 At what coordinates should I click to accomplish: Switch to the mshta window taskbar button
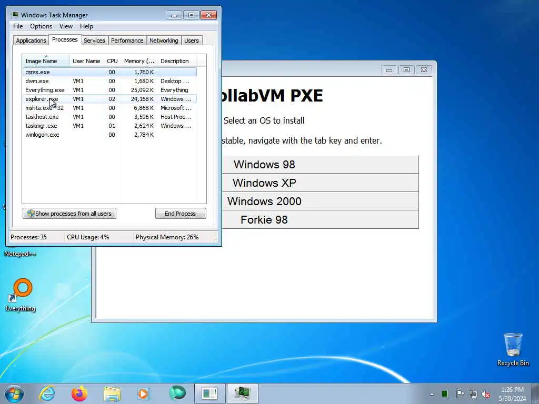pyautogui.click(x=209, y=393)
